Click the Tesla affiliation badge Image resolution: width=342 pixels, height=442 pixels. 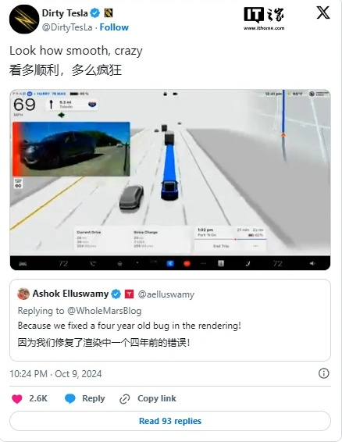click(129, 294)
